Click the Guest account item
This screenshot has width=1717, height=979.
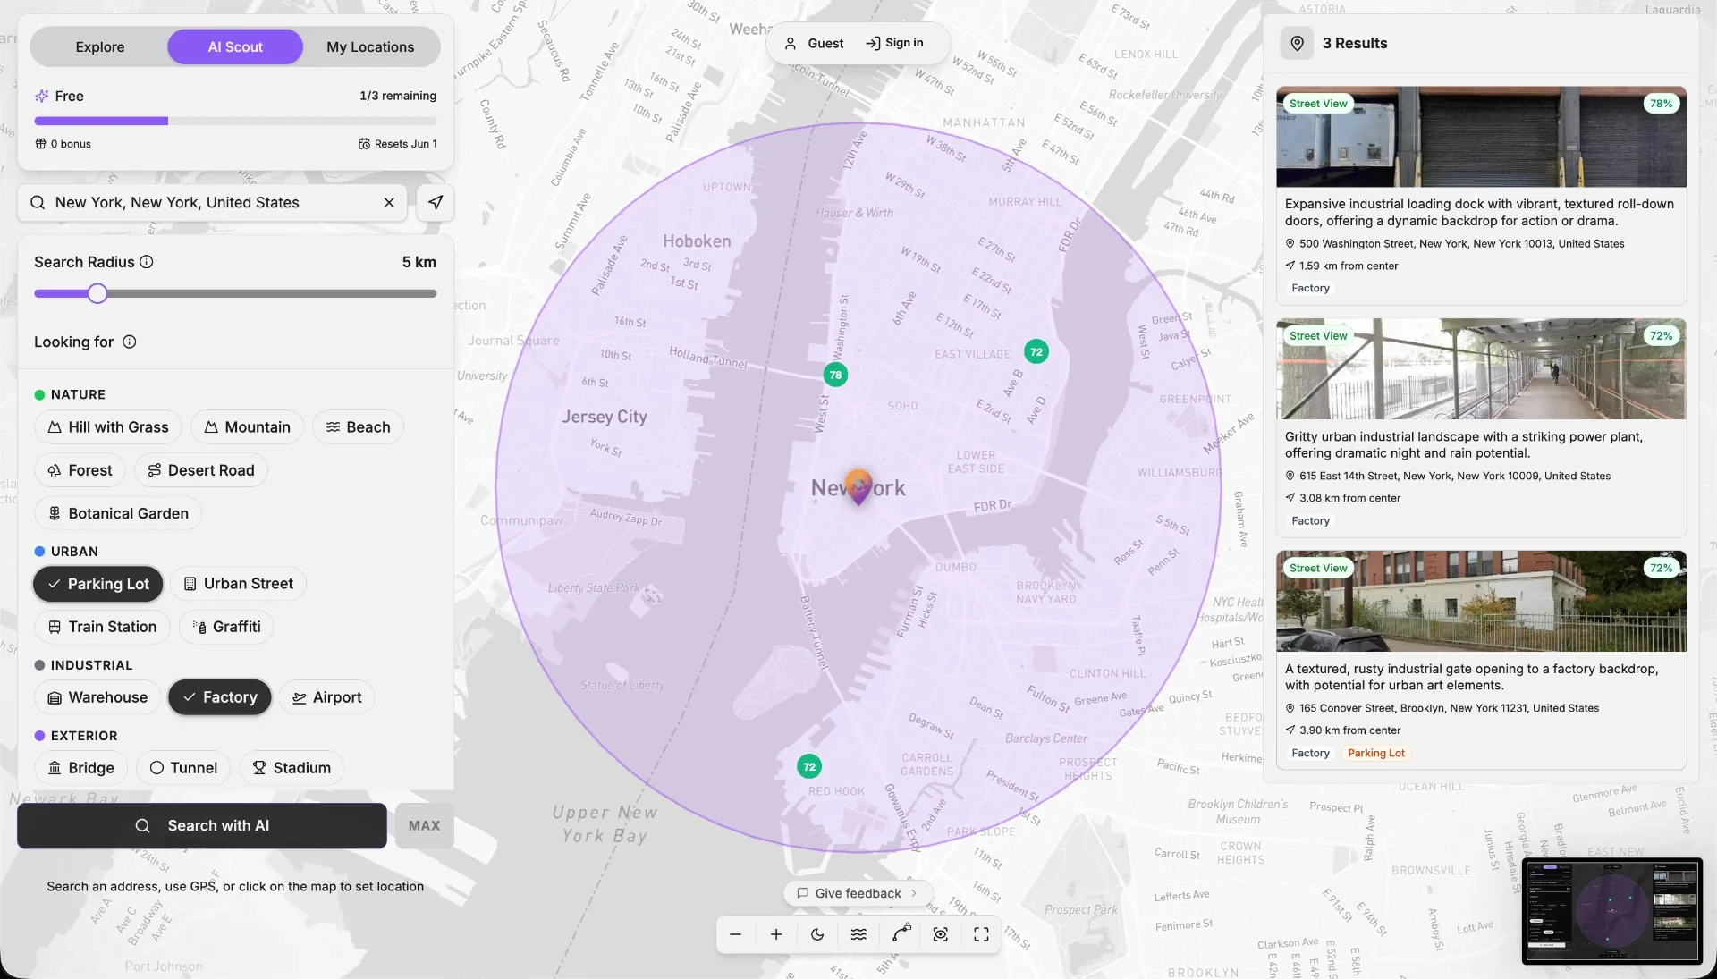(x=814, y=43)
